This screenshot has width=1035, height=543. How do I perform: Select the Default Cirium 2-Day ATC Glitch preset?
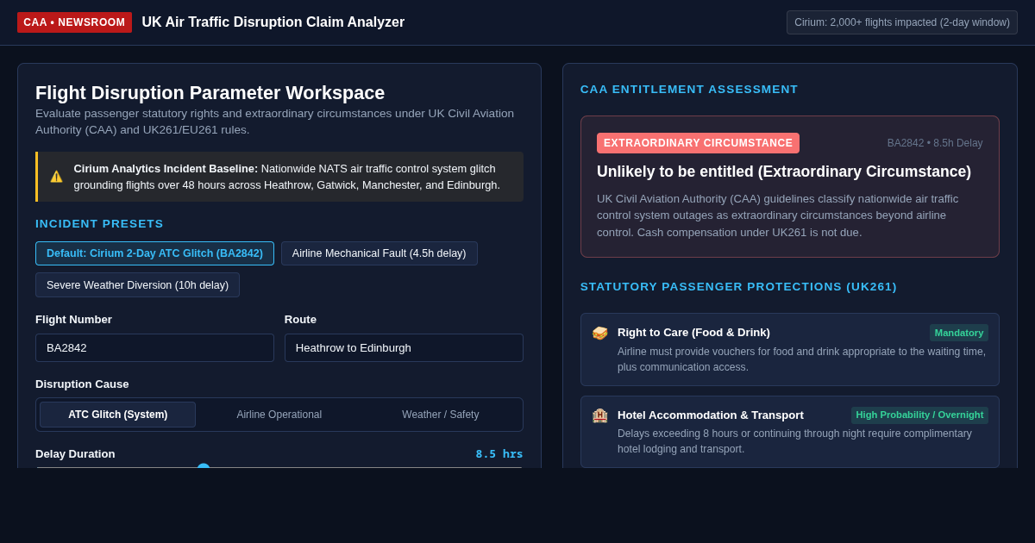coord(154,253)
